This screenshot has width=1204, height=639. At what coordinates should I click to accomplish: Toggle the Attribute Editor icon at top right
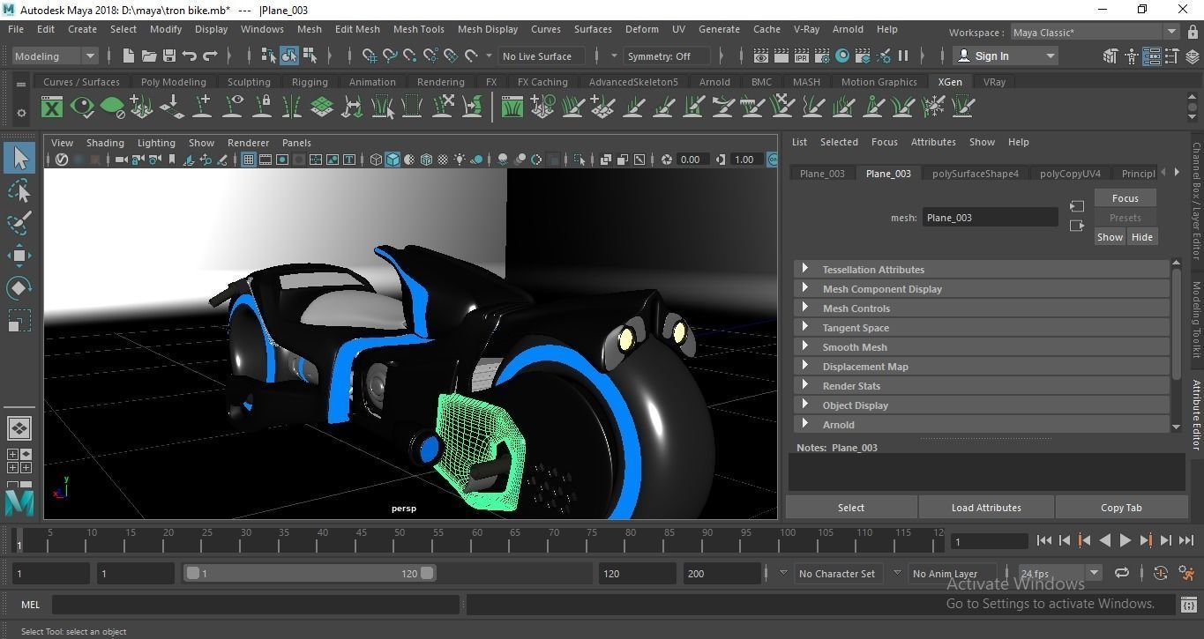pos(1152,56)
